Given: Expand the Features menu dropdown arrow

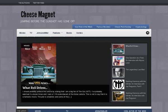Looking at the screenshot, I should point(62,33).
